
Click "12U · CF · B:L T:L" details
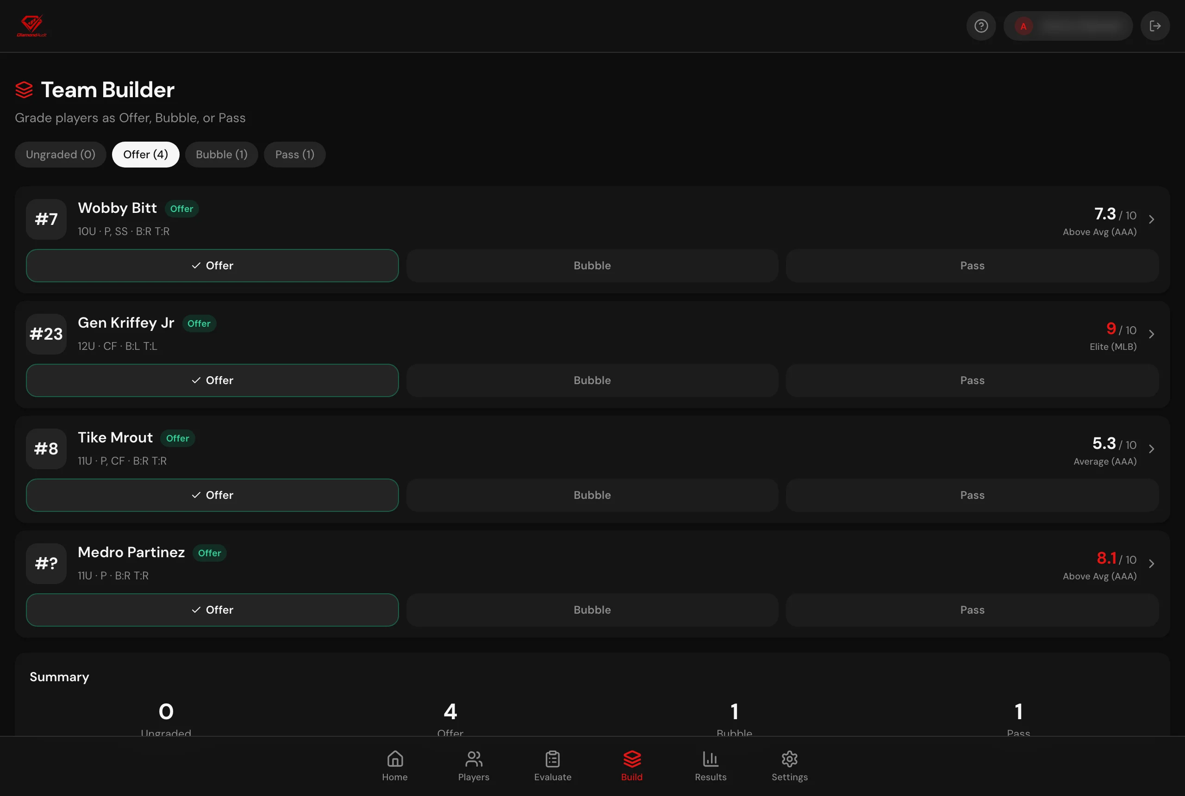point(117,346)
